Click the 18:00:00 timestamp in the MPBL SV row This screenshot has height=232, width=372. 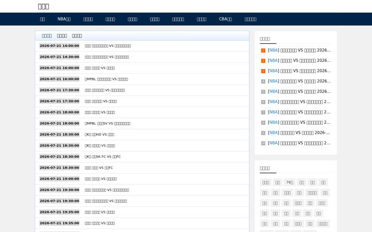[59, 123]
